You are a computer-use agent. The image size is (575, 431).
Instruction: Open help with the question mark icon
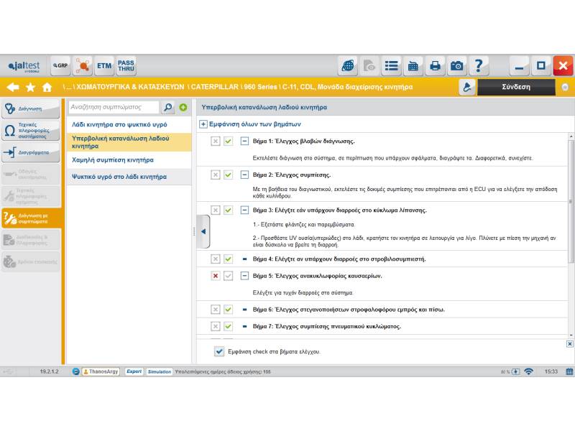pos(479,66)
